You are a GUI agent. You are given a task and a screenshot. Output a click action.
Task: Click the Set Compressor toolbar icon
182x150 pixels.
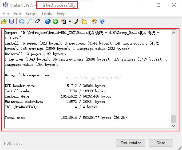[64, 21]
